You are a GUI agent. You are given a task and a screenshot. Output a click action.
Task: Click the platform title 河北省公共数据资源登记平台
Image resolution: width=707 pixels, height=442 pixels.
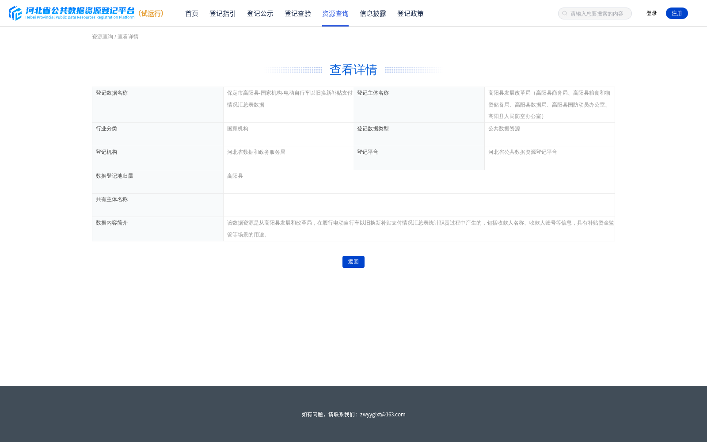click(80, 11)
